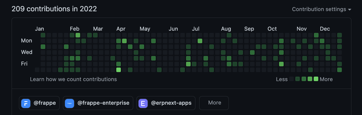Image resolution: width=362 pixels, height=115 pixels.
Task: Click the Less legend label
Action: click(282, 79)
